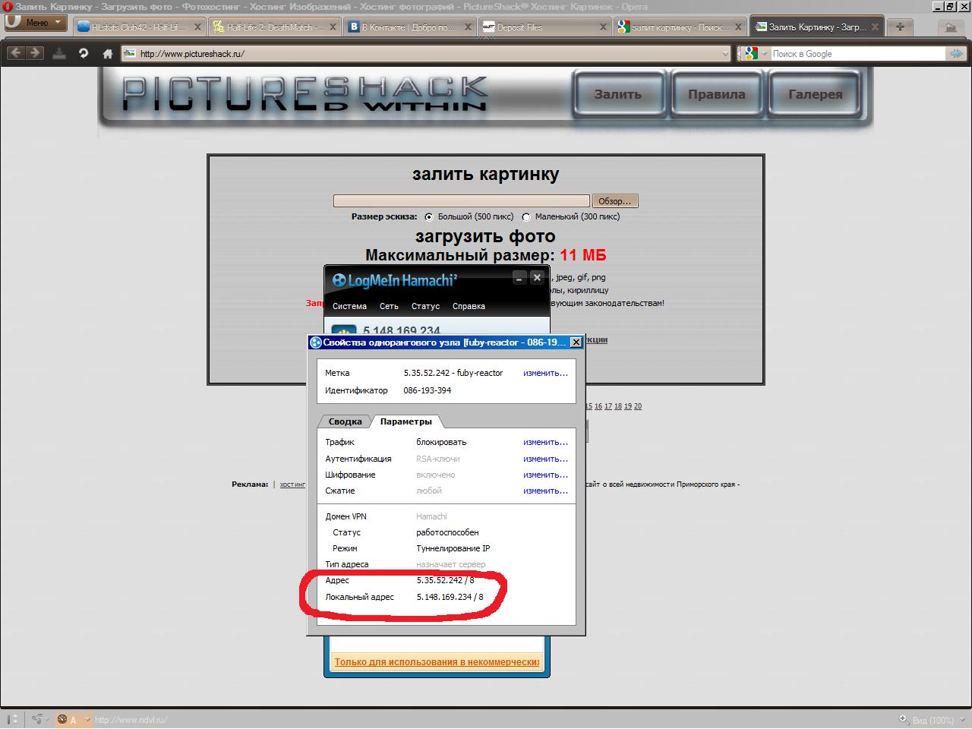
Task: Close the HLstats Club42 tab
Action: (x=197, y=27)
